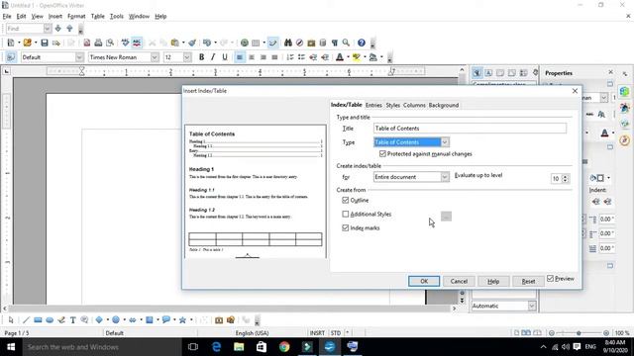Close the Insert Index/Table dialog
634x356 pixels.
pyautogui.click(x=575, y=91)
